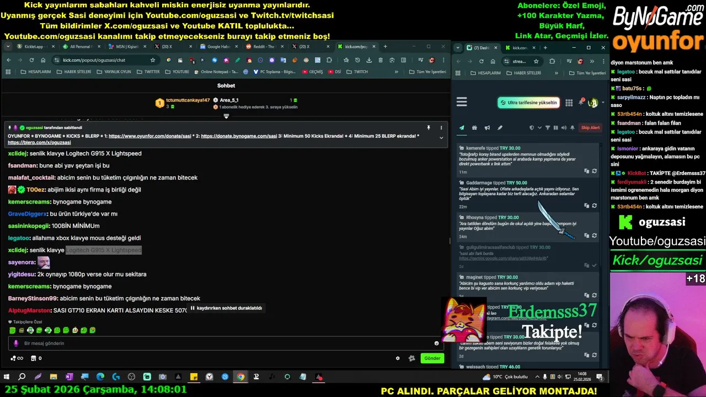Click the microphone icon in message box
The width and height of the screenshot is (706, 397).
pos(16,344)
